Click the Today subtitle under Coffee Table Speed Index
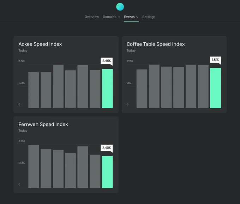This screenshot has width=240, height=204. 131,50
